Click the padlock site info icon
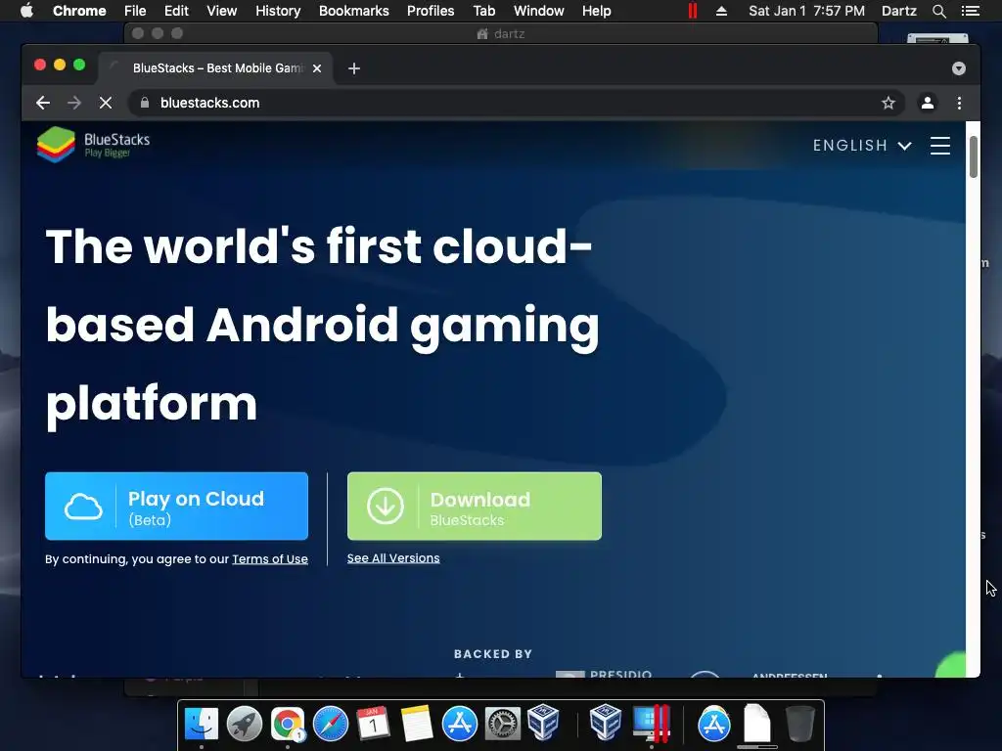Image resolution: width=1002 pixels, height=751 pixels. point(145,103)
